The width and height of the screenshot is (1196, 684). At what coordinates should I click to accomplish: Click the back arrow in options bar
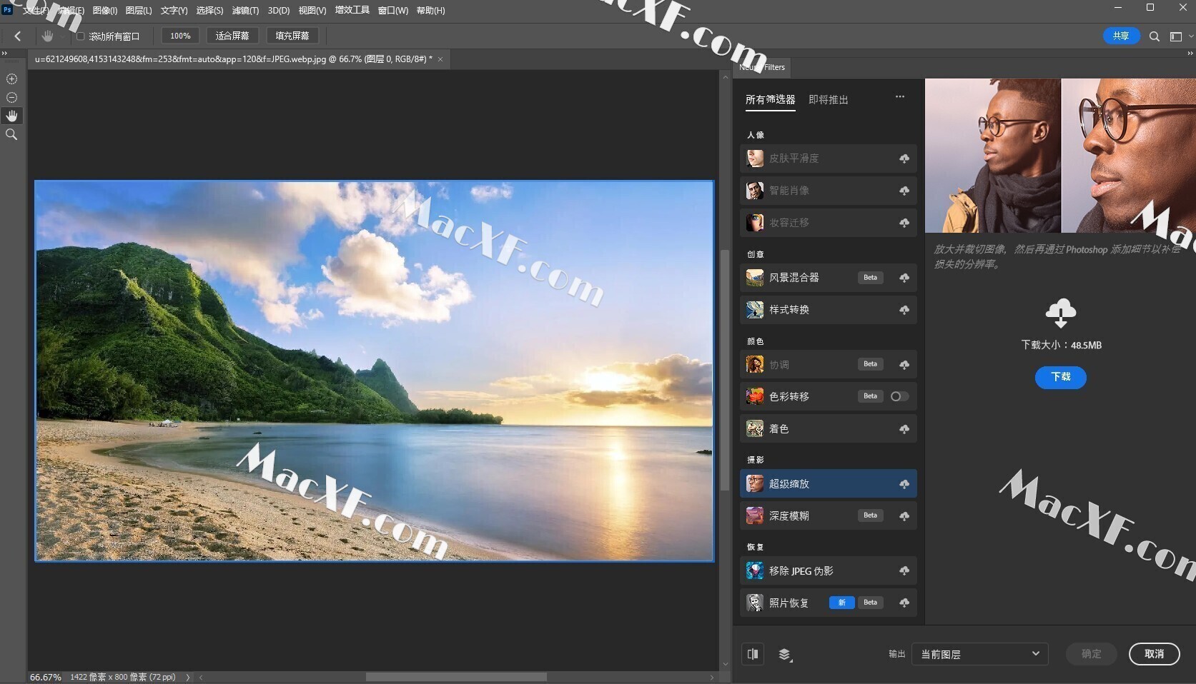click(x=18, y=36)
